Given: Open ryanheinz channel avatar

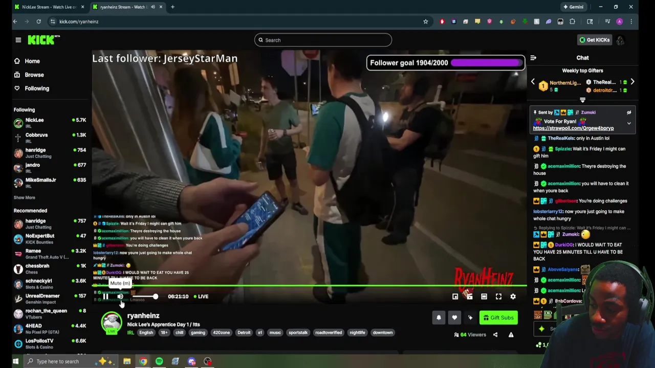Looking at the screenshot, I should tap(111, 323).
